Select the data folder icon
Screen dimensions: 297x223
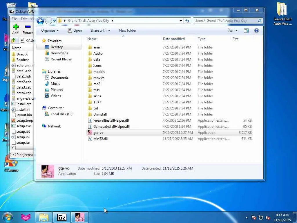click(90, 59)
